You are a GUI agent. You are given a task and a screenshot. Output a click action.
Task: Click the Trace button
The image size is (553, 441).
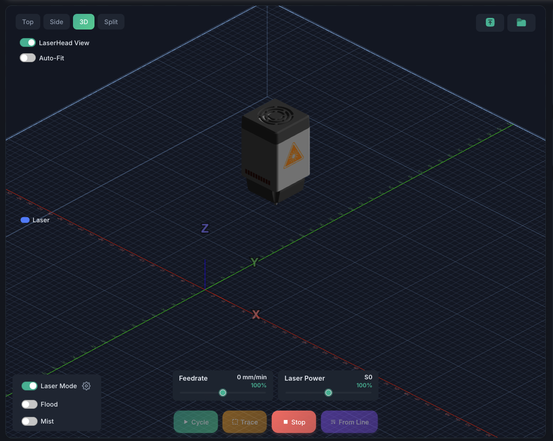coord(244,422)
